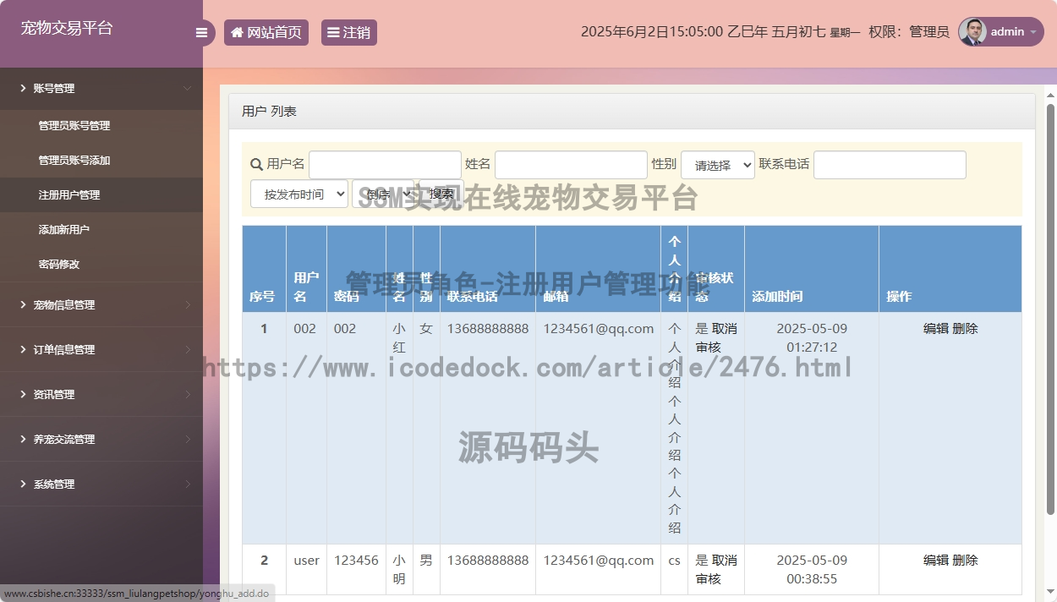Click 取消审核 for user 'user'
The height and width of the screenshot is (602, 1057).
716,569
